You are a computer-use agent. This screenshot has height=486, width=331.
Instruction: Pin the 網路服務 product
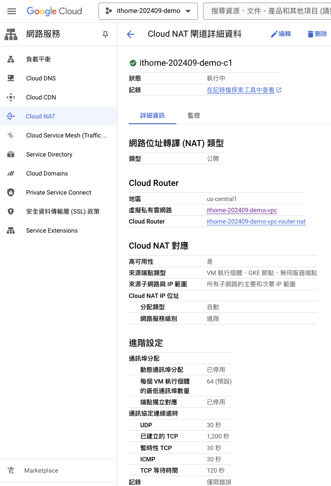[x=105, y=34]
